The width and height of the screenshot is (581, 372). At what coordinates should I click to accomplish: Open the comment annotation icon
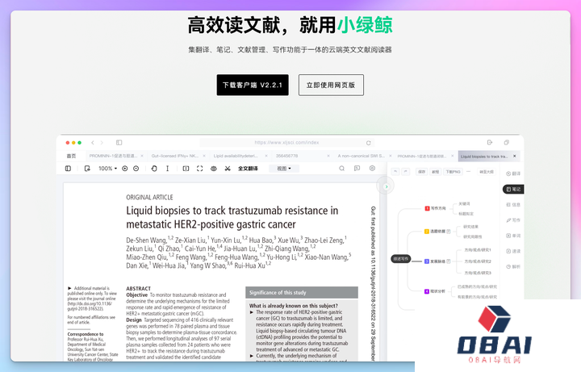tap(357, 168)
